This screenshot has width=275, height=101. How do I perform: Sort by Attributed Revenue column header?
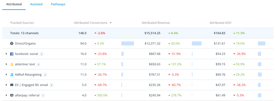pyautogui.click(x=156, y=23)
